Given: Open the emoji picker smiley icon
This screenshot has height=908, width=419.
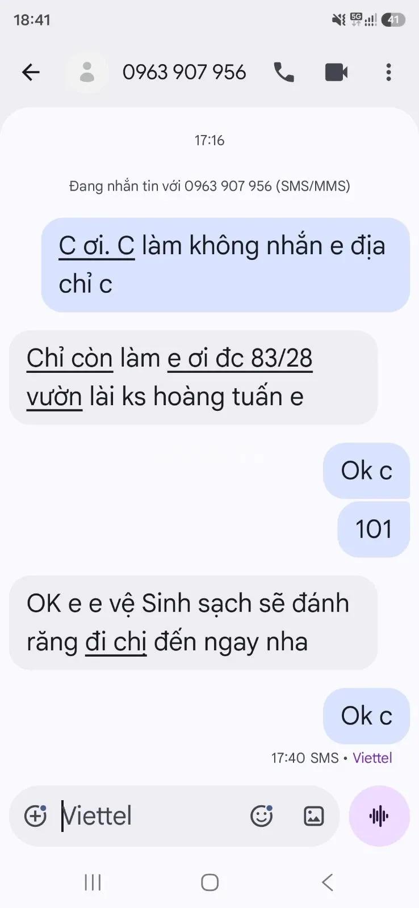Looking at the screenshot, I should click(262, 816).
